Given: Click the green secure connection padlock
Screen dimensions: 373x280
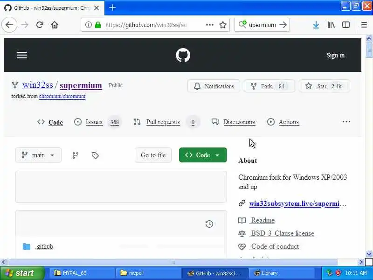Looking at the screenshot, I should (x=98, y=25).
